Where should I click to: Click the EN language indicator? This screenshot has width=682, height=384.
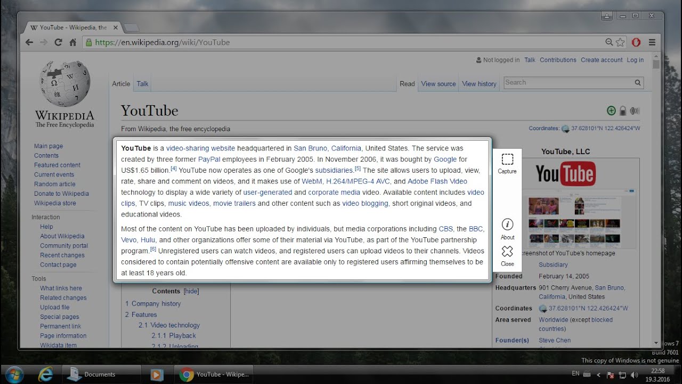(575, 374)
